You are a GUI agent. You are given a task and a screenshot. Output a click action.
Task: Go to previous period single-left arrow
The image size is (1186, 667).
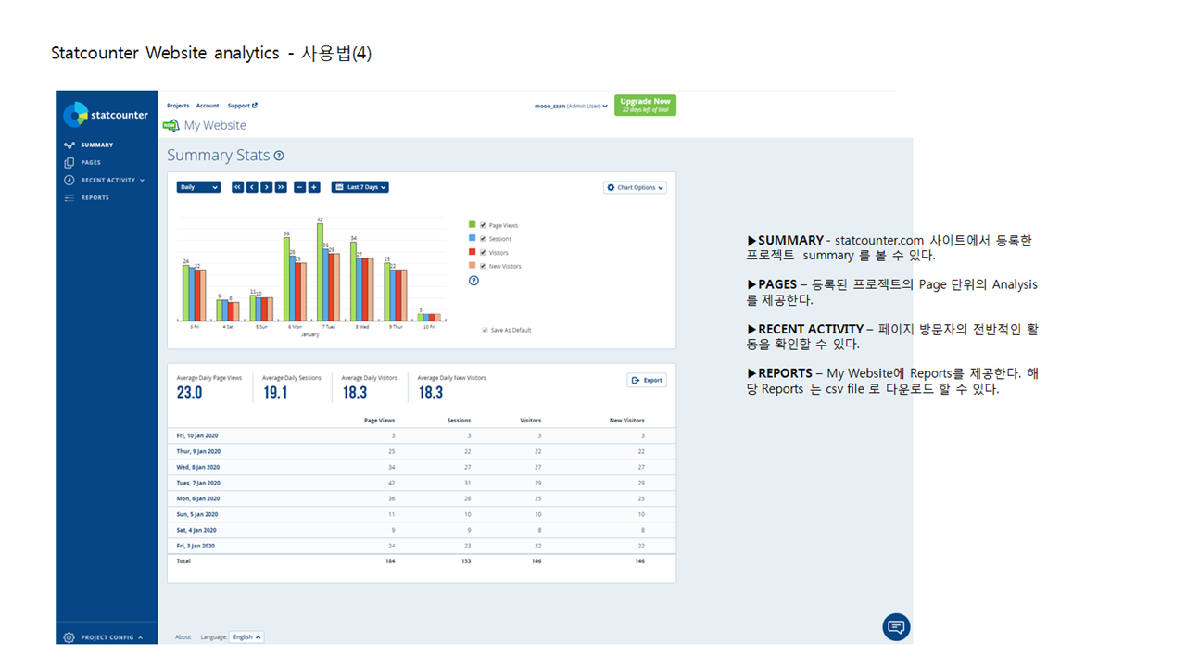tap(252, 187)
